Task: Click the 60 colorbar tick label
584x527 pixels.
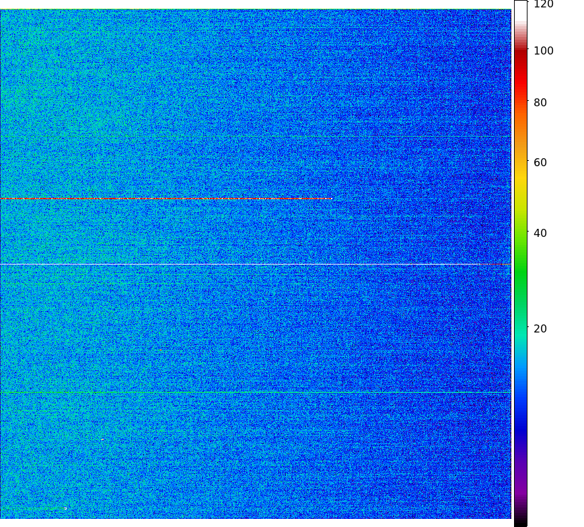Action: click(540, 163)
